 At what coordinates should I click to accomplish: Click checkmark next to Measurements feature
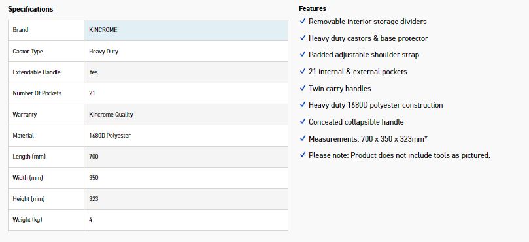tap(303, 138)
